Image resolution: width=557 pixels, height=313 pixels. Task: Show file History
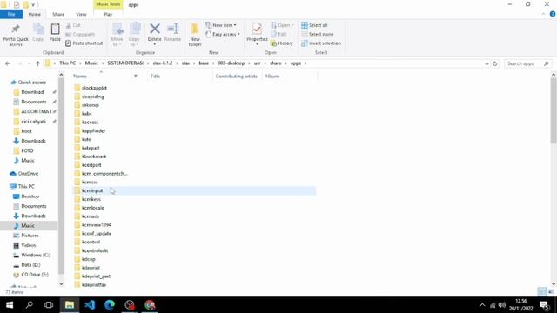pos(282,43)
